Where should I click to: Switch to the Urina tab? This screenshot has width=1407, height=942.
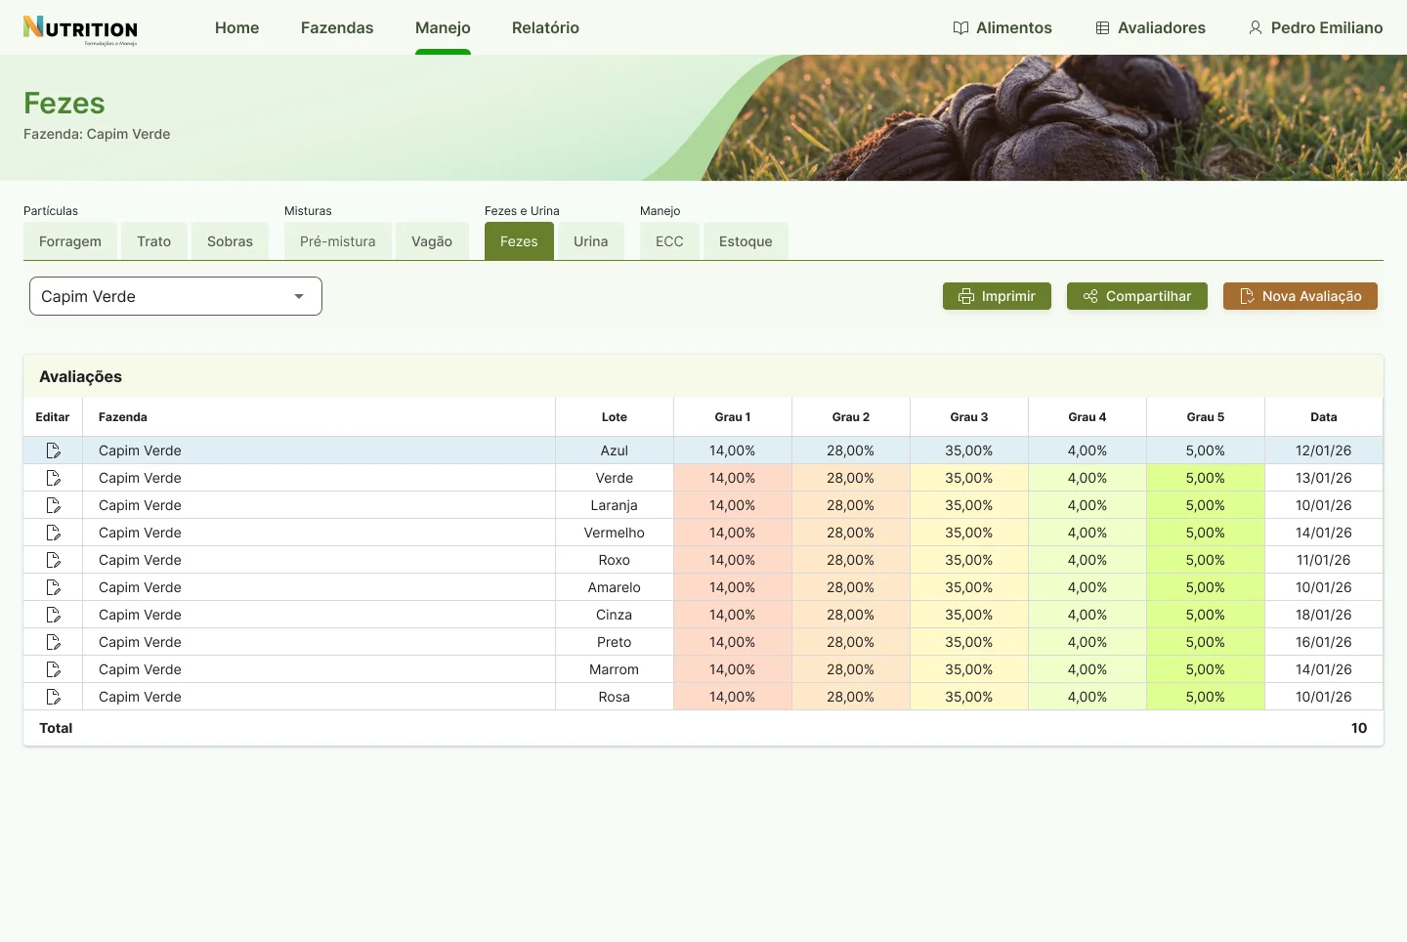pos(591,241)
